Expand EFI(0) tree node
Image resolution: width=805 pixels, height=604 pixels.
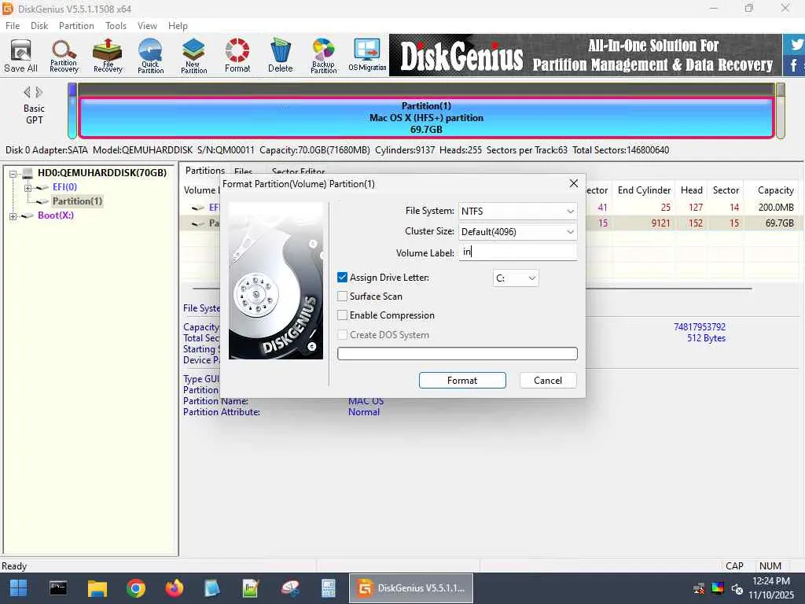pyautogui.click(x=28, y=187)
